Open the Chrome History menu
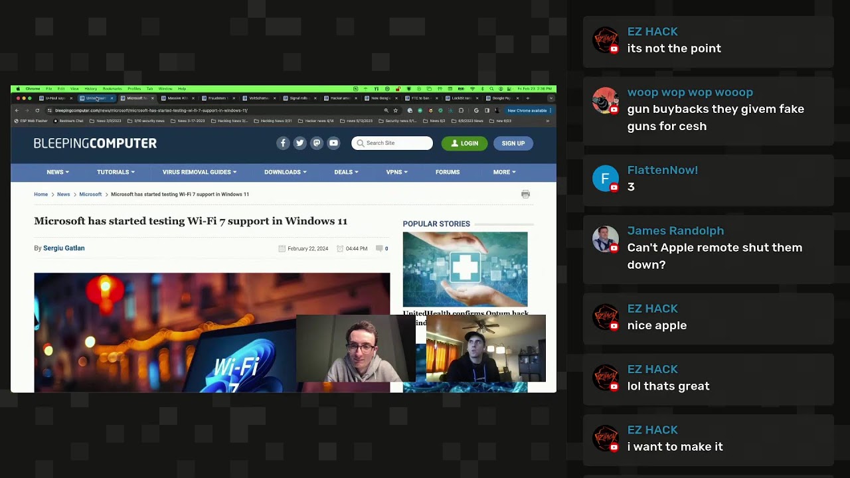The width and height of the screenshot is (850, 478). (x=90, y=88)
